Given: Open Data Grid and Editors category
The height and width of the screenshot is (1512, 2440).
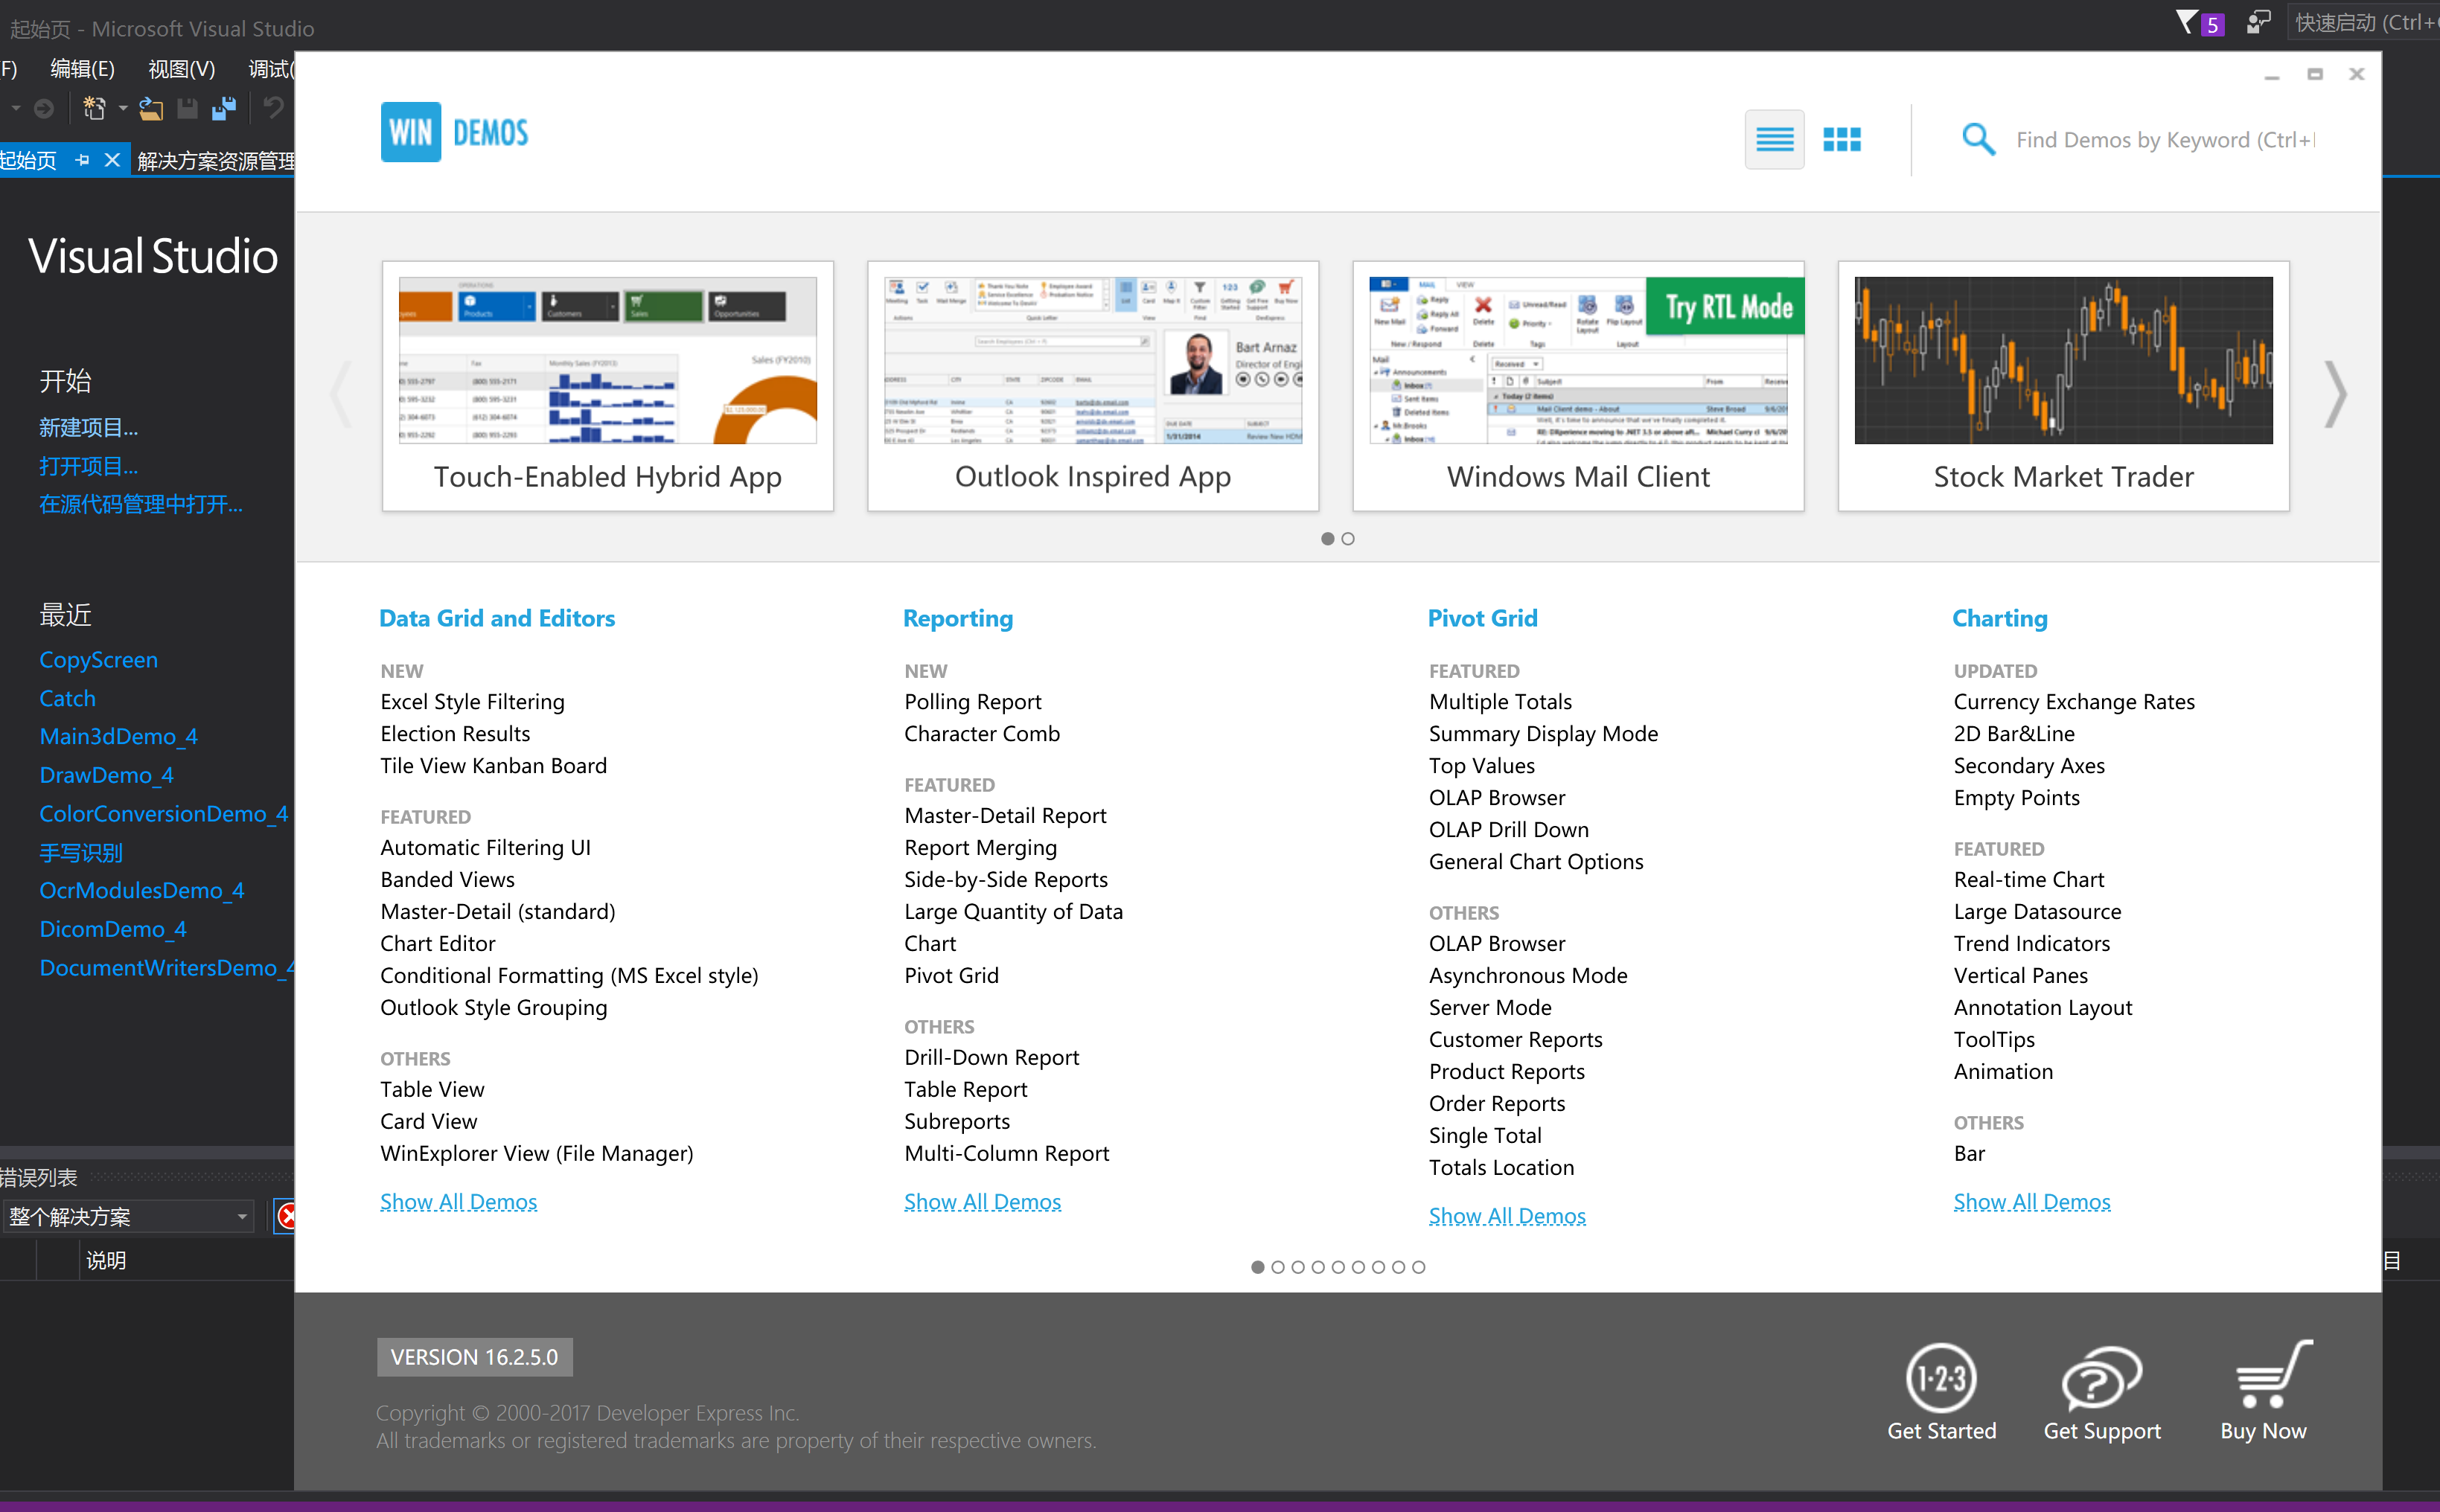Looking at the screenshot, I should [497, 618].
